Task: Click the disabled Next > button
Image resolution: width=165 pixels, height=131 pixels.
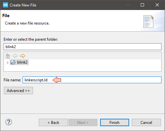Action: (83, 123)
